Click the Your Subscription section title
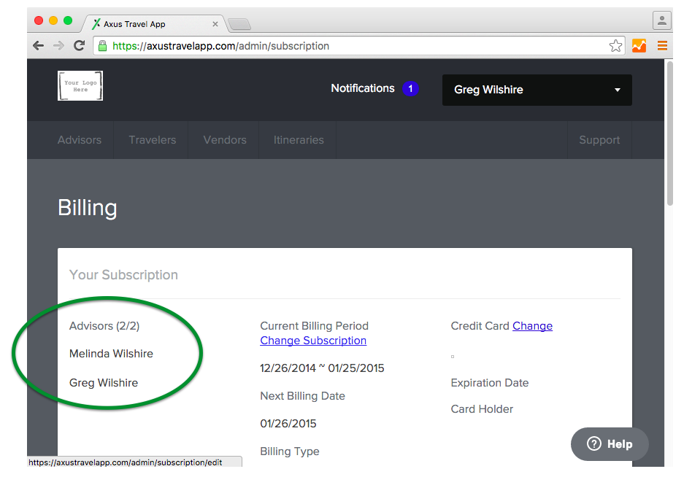 [123, 275]
